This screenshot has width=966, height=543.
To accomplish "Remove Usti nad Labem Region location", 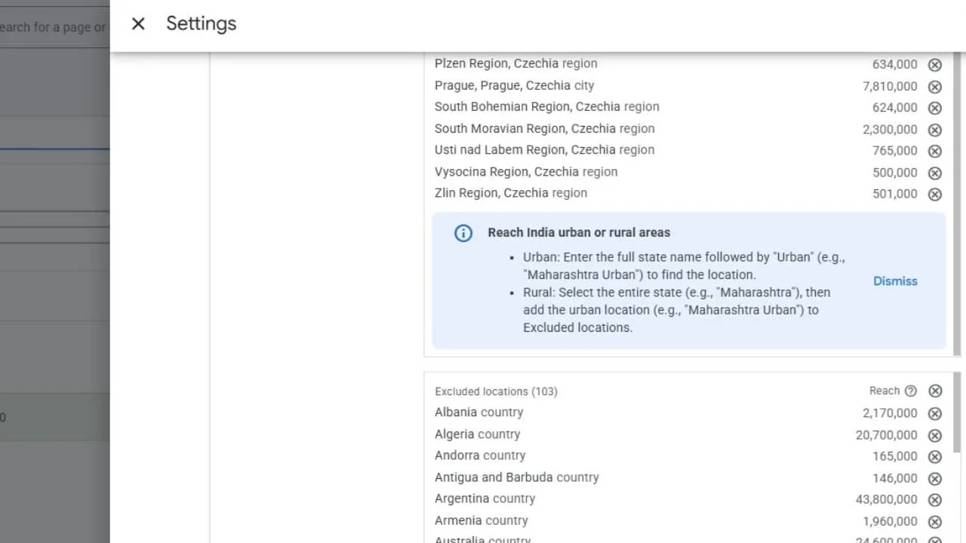I will point(935,151).
